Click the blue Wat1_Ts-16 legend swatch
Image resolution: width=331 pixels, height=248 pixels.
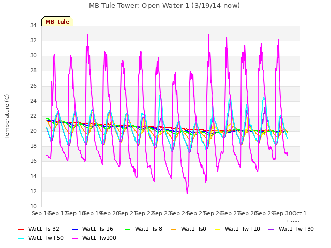pyautogui.click(x=74, y=229)
